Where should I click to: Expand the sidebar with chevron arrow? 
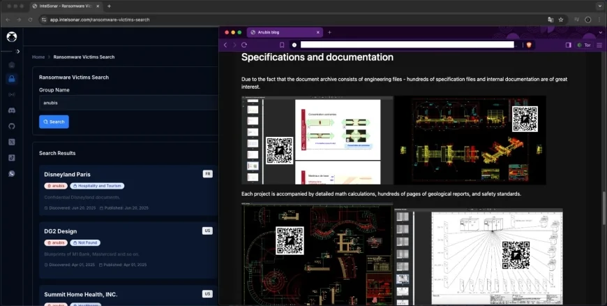(x=18, y=51)
